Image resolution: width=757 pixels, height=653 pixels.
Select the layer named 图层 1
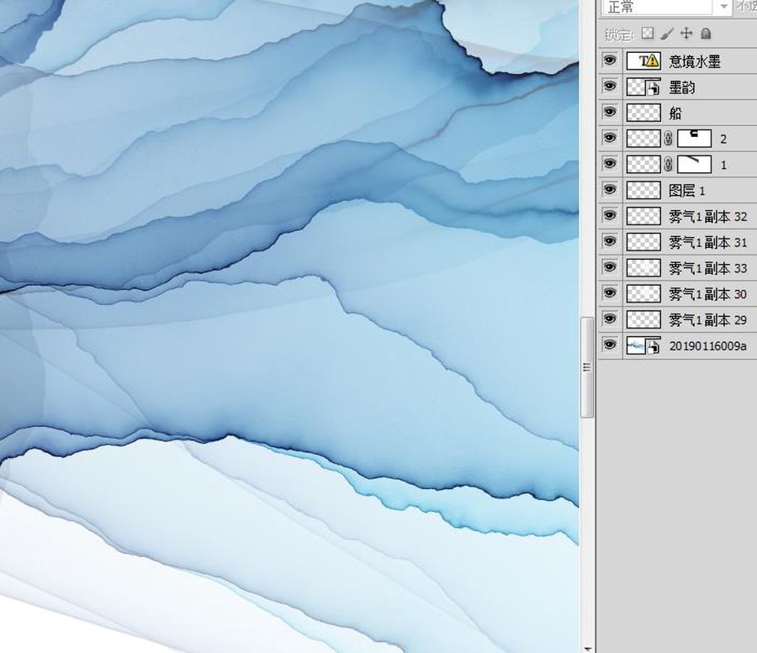(x=687, y=191)
